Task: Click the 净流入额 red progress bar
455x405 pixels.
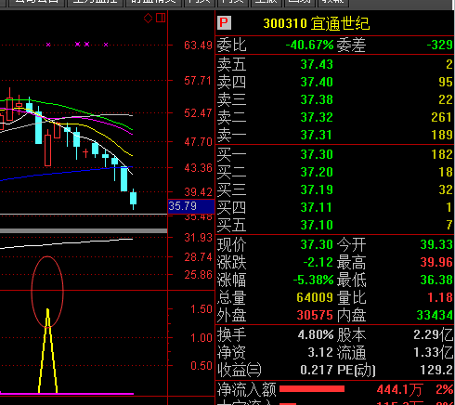Action: coord(312,389)
